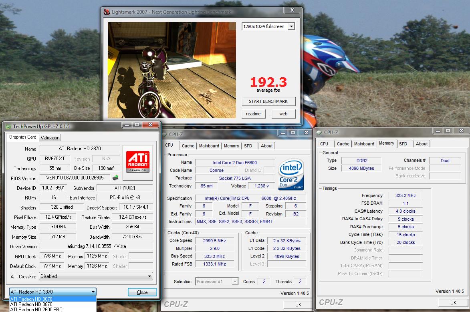Click the 192.3 average fps result
Screen dimensions: 470x312
click(x=268, y=82)
